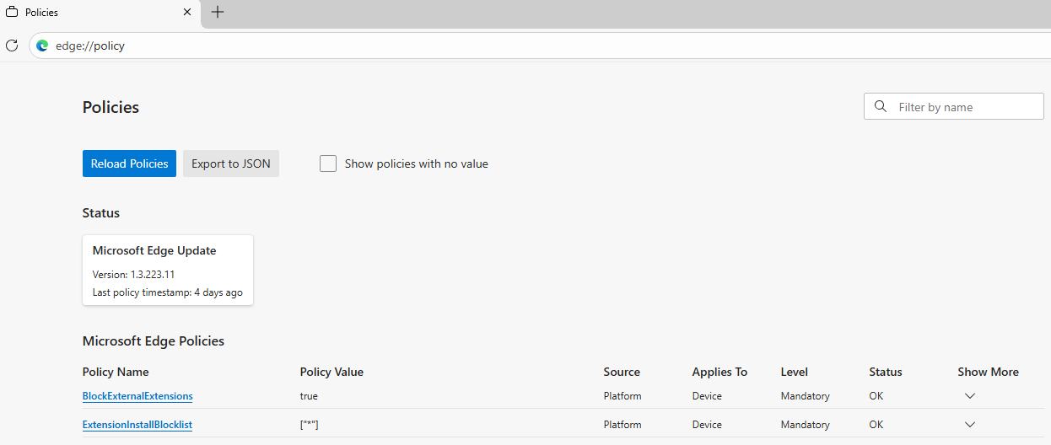Expand Show More for BlockExternalExtensions
Screen dimensions: 1051x445
point(969,396)
